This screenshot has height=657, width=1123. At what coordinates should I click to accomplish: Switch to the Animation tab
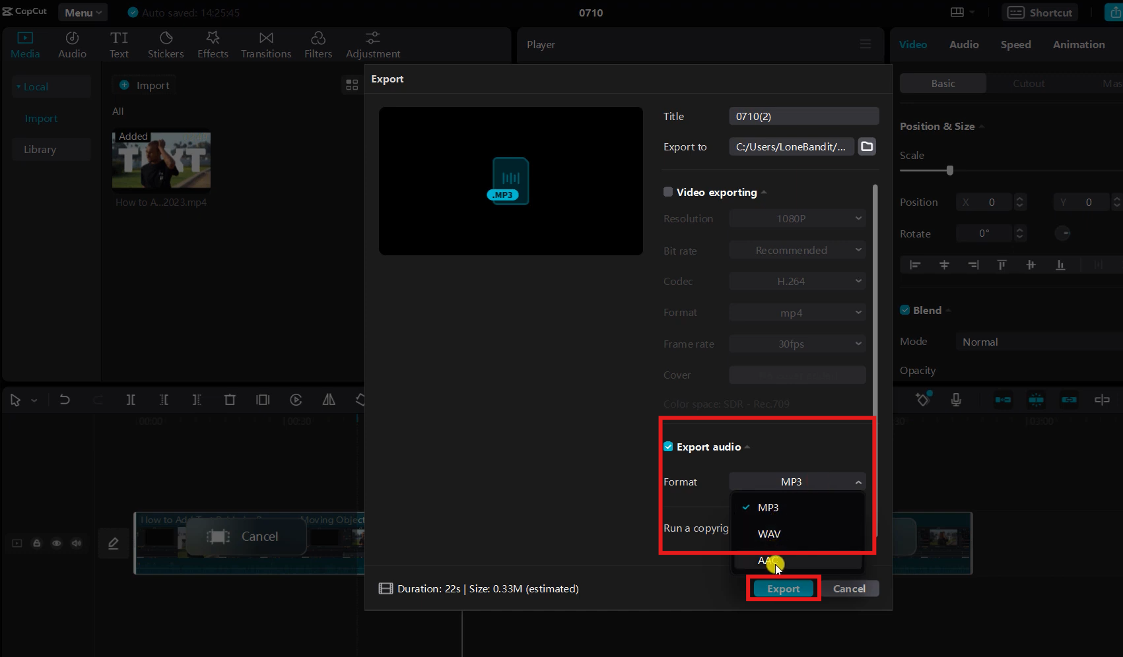(1079, 44)
